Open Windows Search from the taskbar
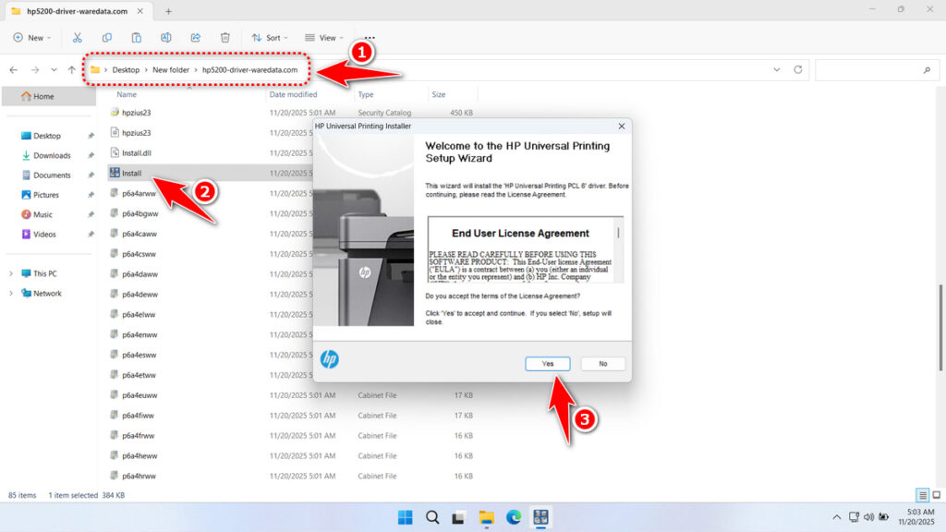This screenshot has width=946, height=532. 432,517
